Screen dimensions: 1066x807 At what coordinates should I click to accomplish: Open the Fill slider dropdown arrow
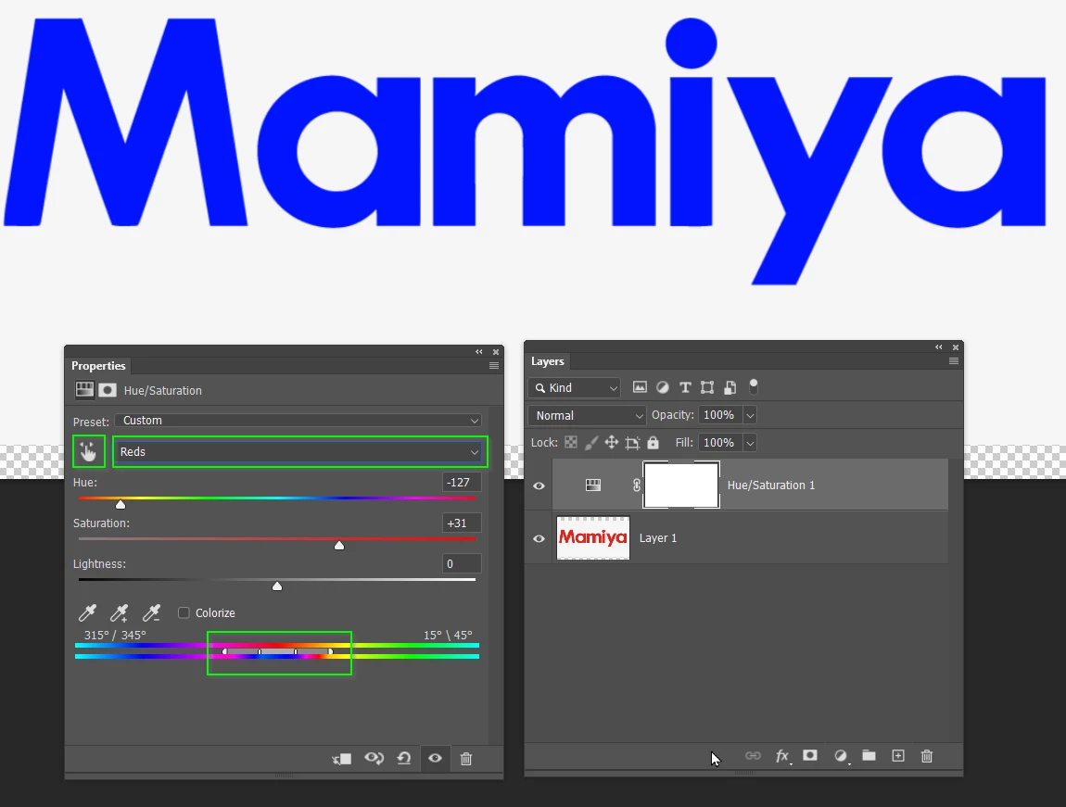pos(750,443)
